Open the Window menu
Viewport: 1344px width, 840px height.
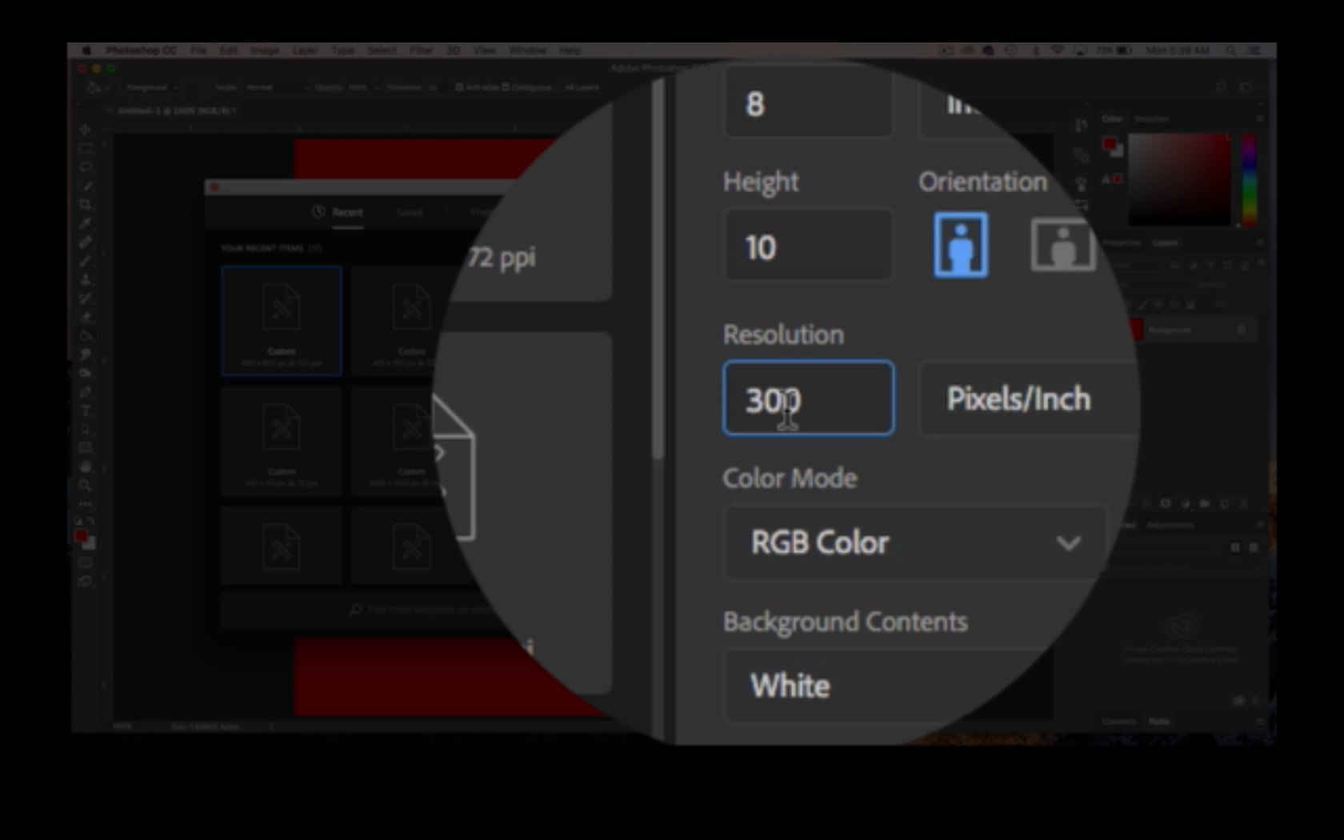(x=527, y=50)
